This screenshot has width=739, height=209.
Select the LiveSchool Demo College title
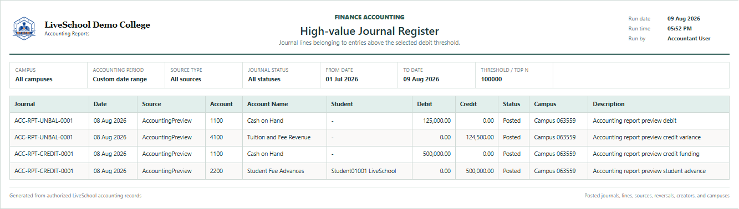97,25
